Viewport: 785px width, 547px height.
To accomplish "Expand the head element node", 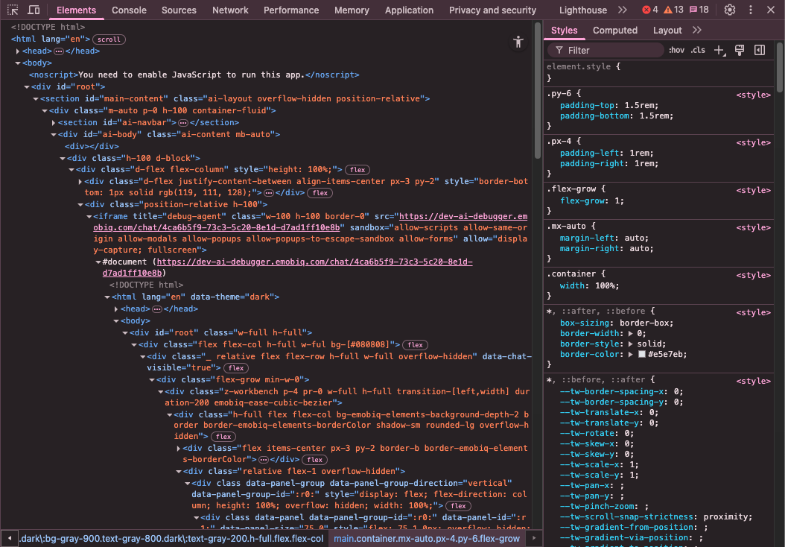I will click(x=18, y=51).
